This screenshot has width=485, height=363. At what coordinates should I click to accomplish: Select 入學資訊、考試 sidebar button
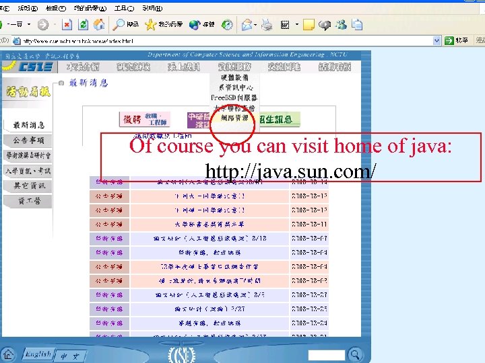28,171
